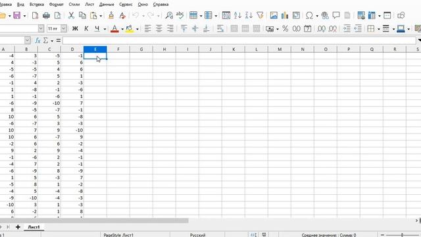Insert hyperlink with the globe icon
The height and width of the screenshot is (237, 421).
[325, 15]
